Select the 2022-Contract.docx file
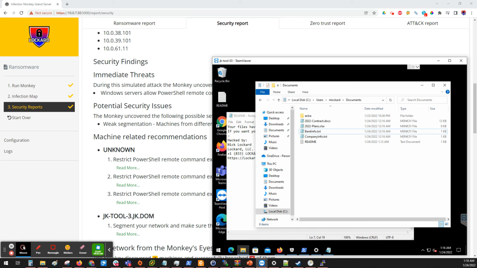The height and width of the screenshot is (268, 477). tap(317, 121)
